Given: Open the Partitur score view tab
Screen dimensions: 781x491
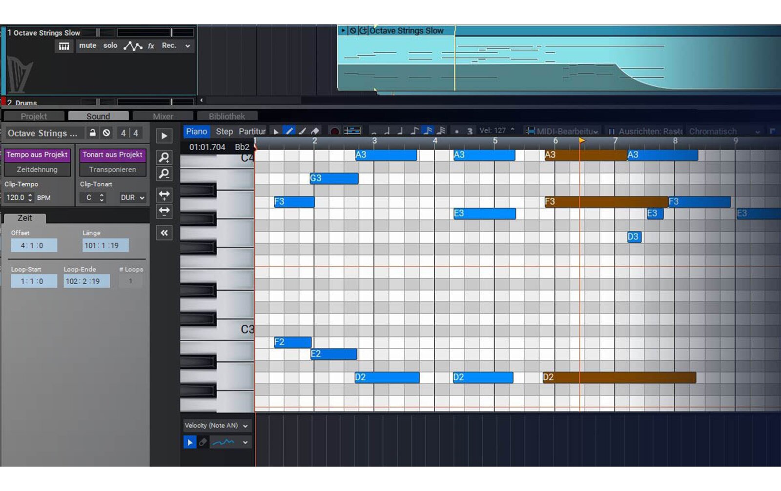Looking at the screenshot, I should point(252,131).
